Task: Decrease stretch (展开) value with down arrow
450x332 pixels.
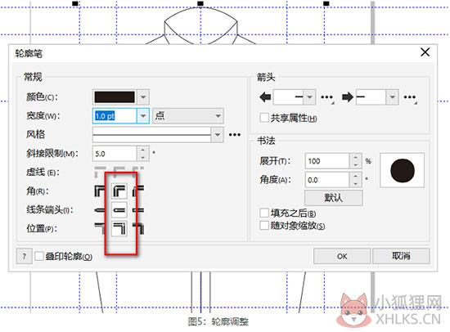Action: point(356,164)
